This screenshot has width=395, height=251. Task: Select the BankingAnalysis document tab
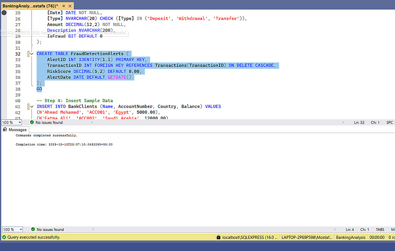click(x=30, y=6)
